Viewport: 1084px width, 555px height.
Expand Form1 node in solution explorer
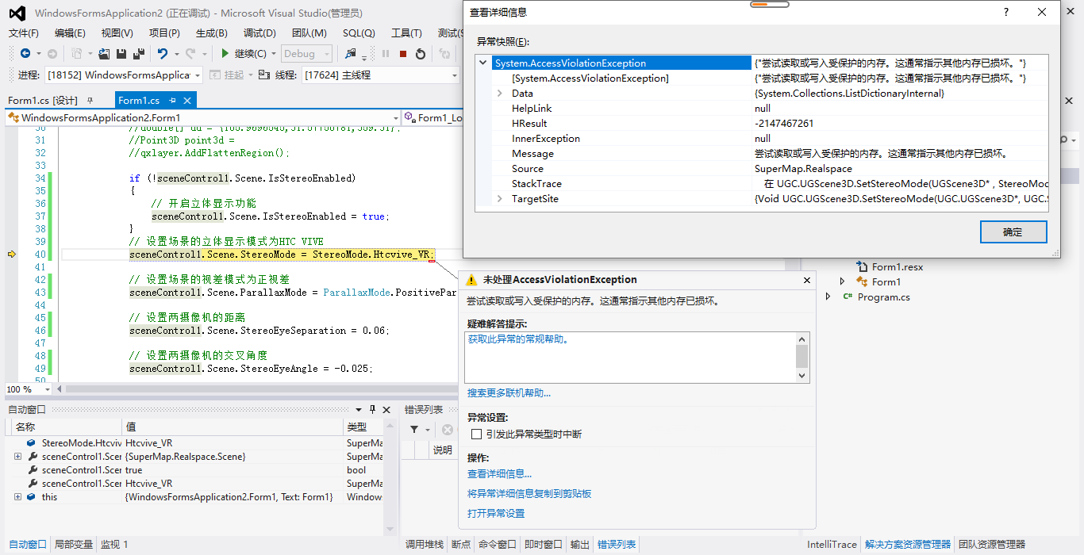[x=842, y=282]
